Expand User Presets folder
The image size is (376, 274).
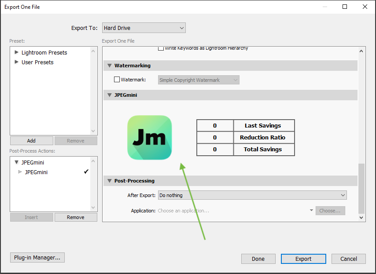click(x=17, y=62)
